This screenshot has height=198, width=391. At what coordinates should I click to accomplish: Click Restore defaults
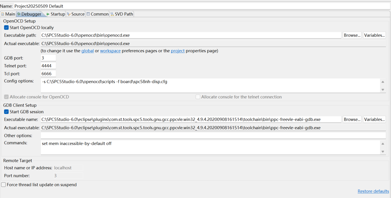tap(373, 191)
